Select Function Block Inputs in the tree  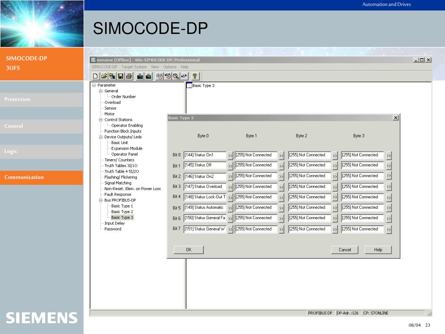(123, 131)
